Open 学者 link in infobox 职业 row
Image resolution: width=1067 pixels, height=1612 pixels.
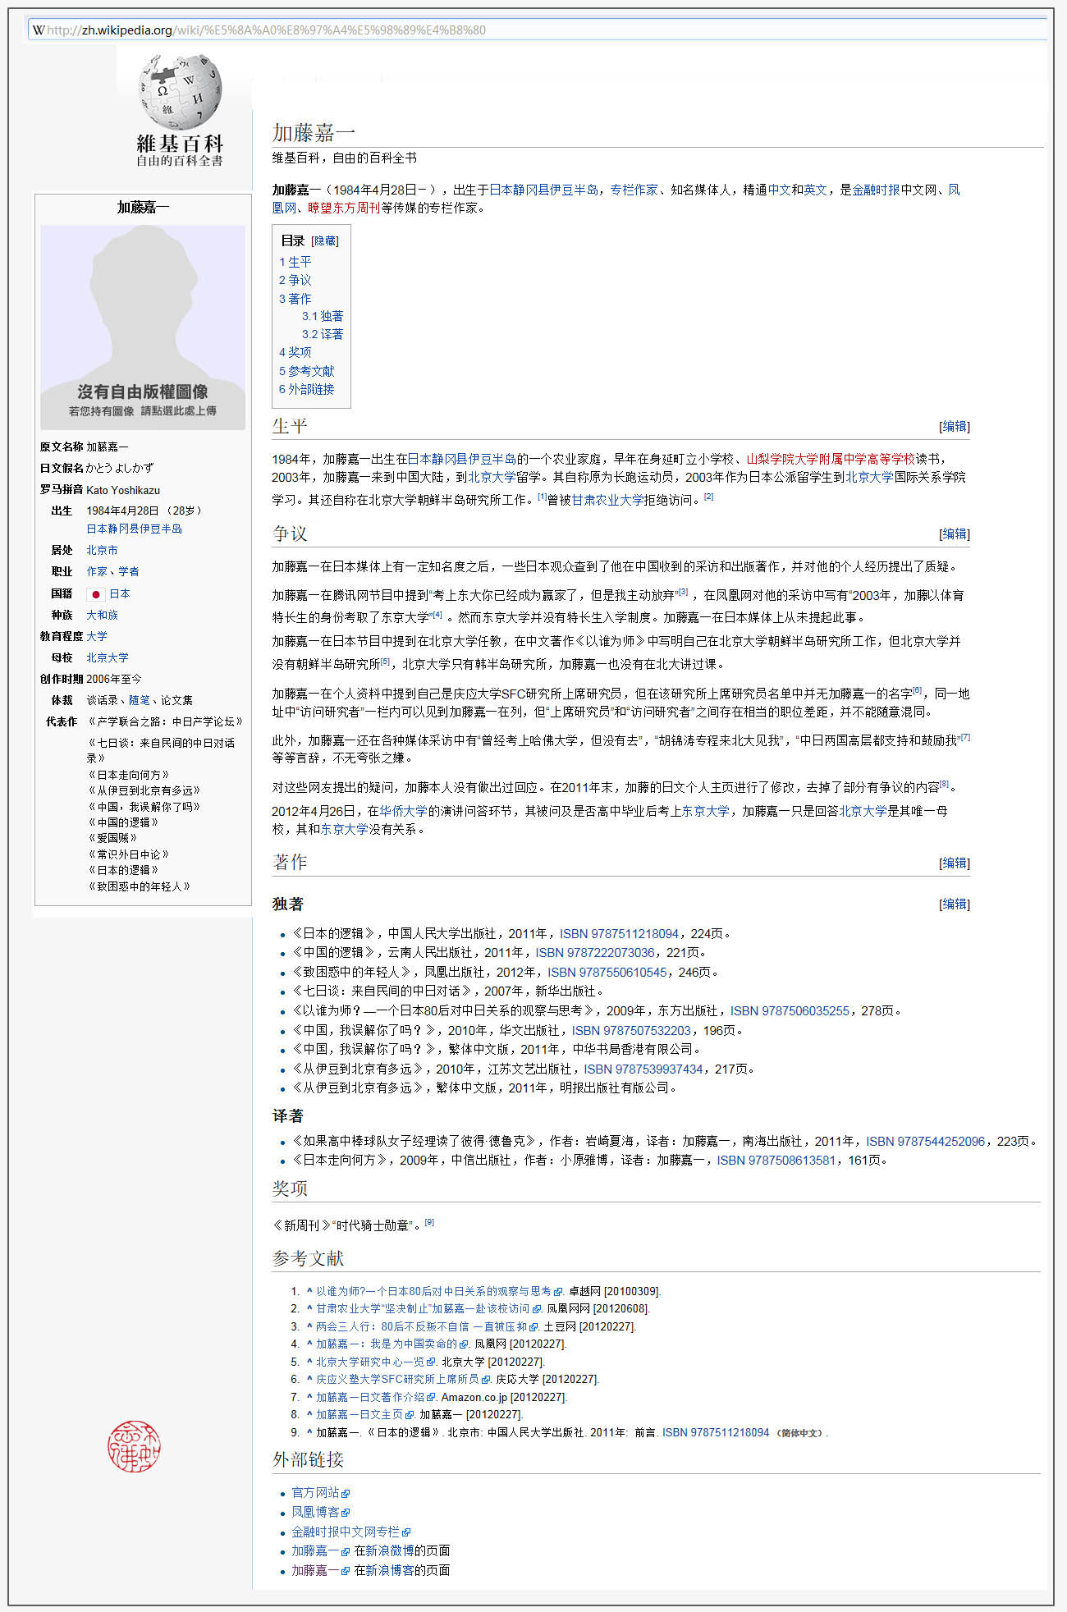point(129,571)
